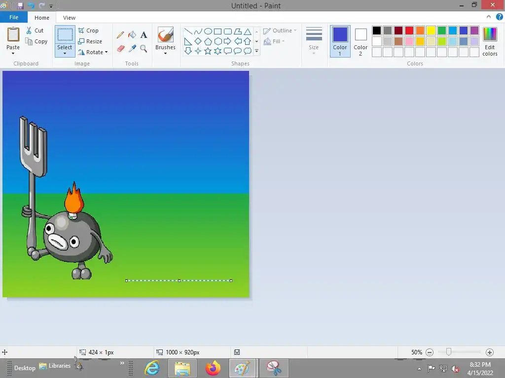
Task: Expand the Shapes gallery more arrow
Action: [x=256, y=51]
